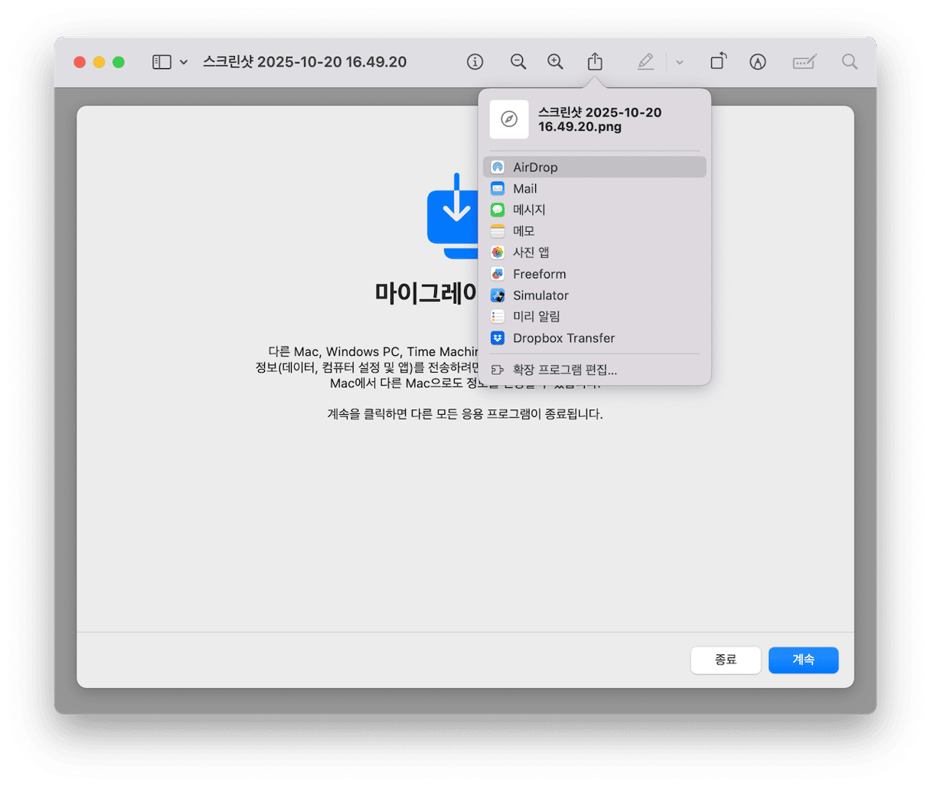Zoom in with the plus magnifier
Viewport: 931px width, 786px height.
[555, 62]
